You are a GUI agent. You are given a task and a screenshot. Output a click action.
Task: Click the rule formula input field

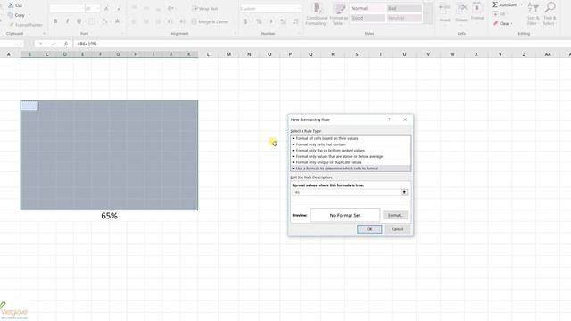click(346, 193)
